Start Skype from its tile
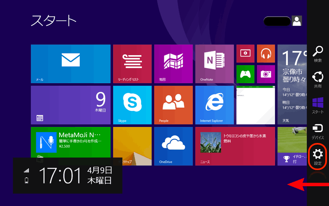329x206 pixels. point(132,105)
